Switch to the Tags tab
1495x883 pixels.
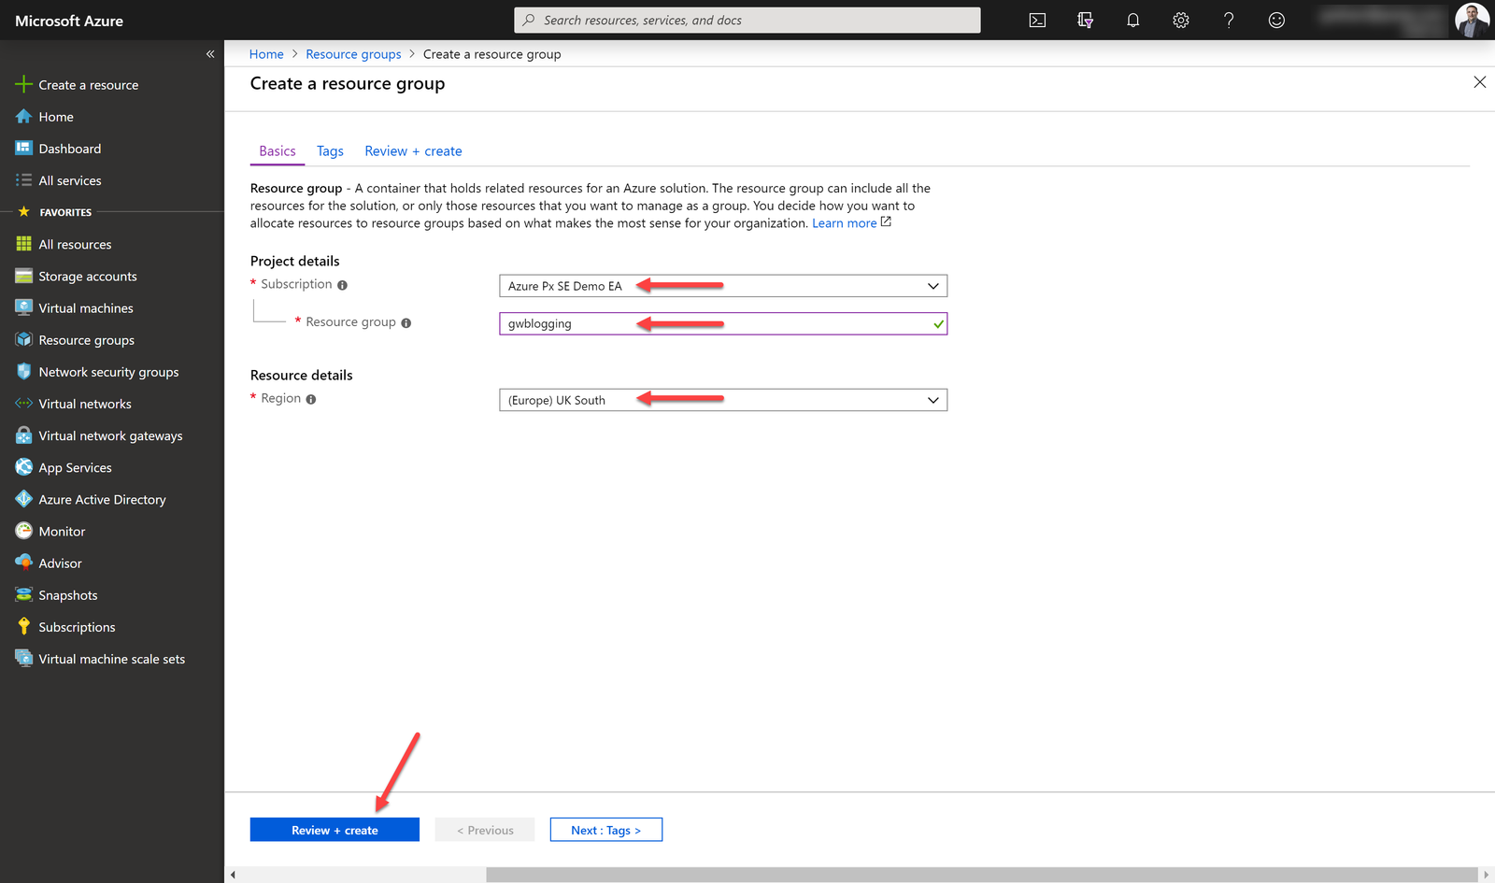[x=330, y=150]
